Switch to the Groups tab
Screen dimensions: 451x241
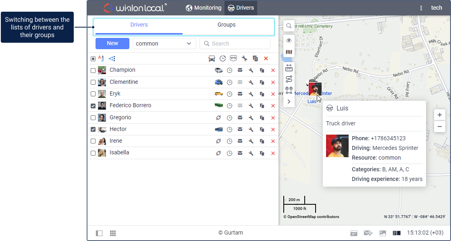pyautogui.click(x=227, y=25)
